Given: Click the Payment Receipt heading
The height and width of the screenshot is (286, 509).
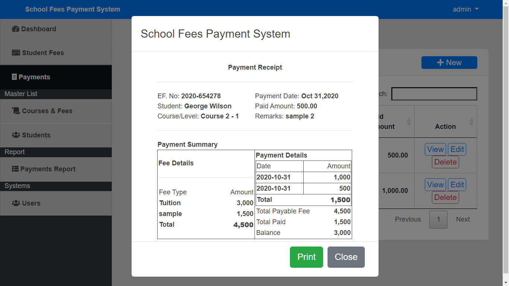Looking at the screenshot, I should [255, 67].
